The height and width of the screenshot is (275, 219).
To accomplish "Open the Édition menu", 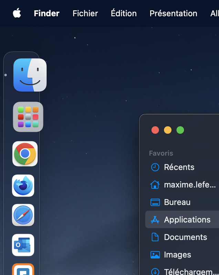I will 124,13.
